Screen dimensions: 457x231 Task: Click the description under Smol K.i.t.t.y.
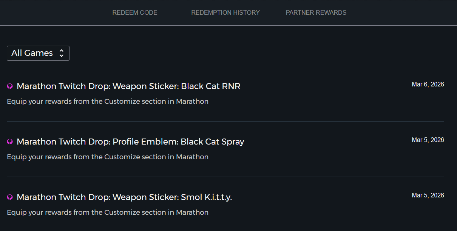click(x=108, y=213)
